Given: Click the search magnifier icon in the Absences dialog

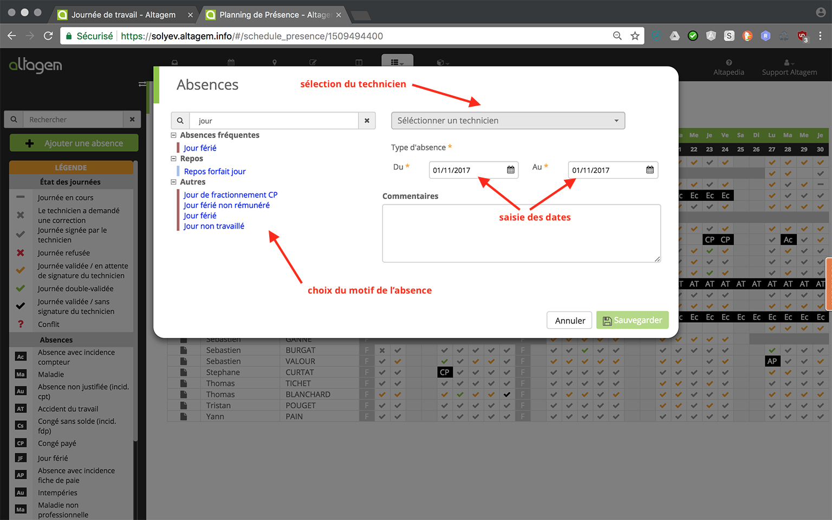Looking at the screenshot, I should tap(180, 121).
